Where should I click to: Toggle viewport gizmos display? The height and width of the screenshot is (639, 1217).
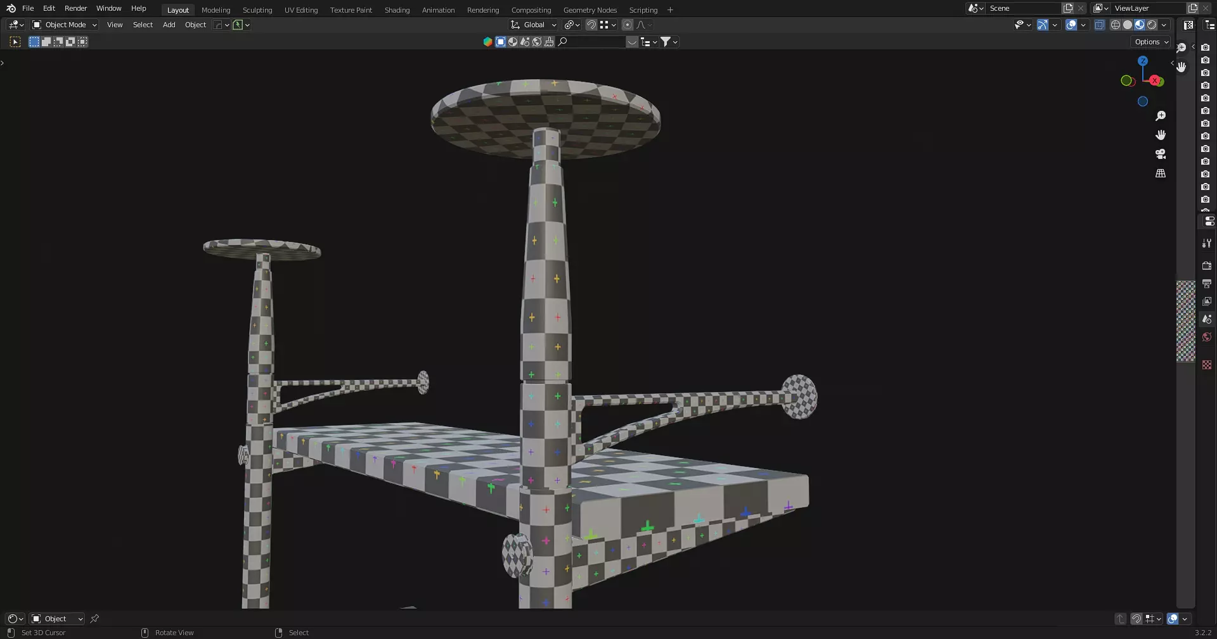pyautogui.click(x=1042, y=25)
